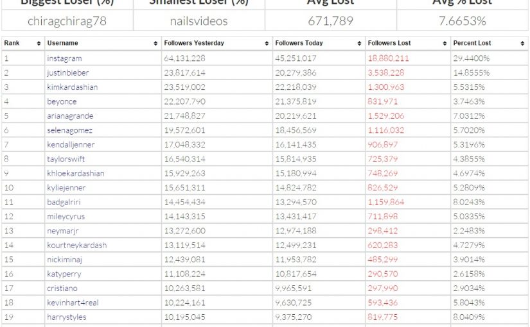The image size is (530, 327).
Task: Select justinbieber percent lost 14.8555%
Action: click(471, 73)
